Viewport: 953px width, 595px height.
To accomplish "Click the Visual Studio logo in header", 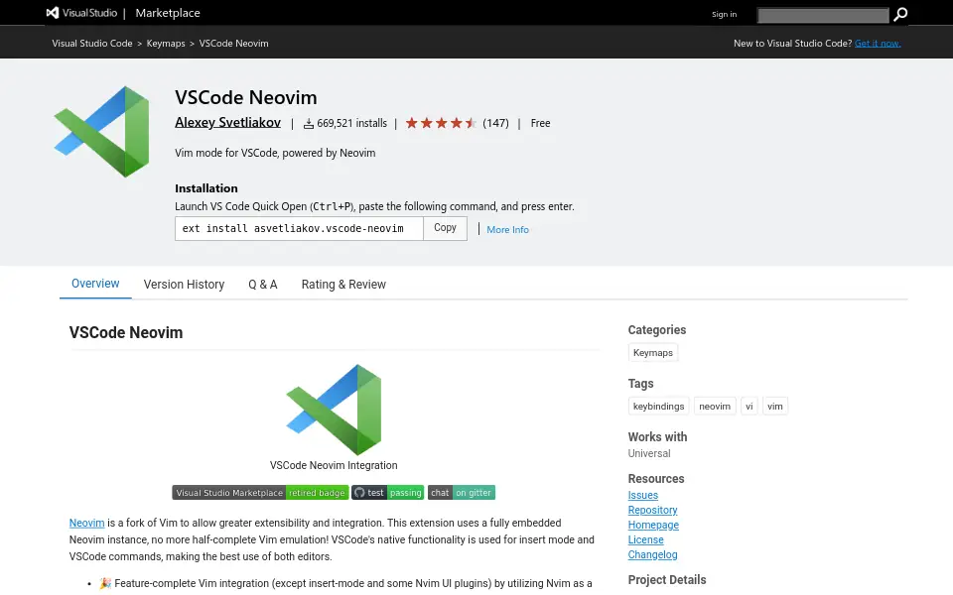I will click(81, 13).
